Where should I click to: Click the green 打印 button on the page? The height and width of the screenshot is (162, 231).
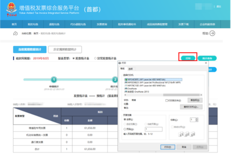(x=188, y=58)
